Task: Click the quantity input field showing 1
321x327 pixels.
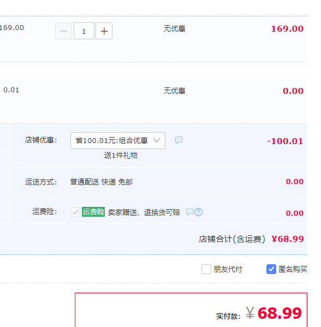Action: point(84,31)
